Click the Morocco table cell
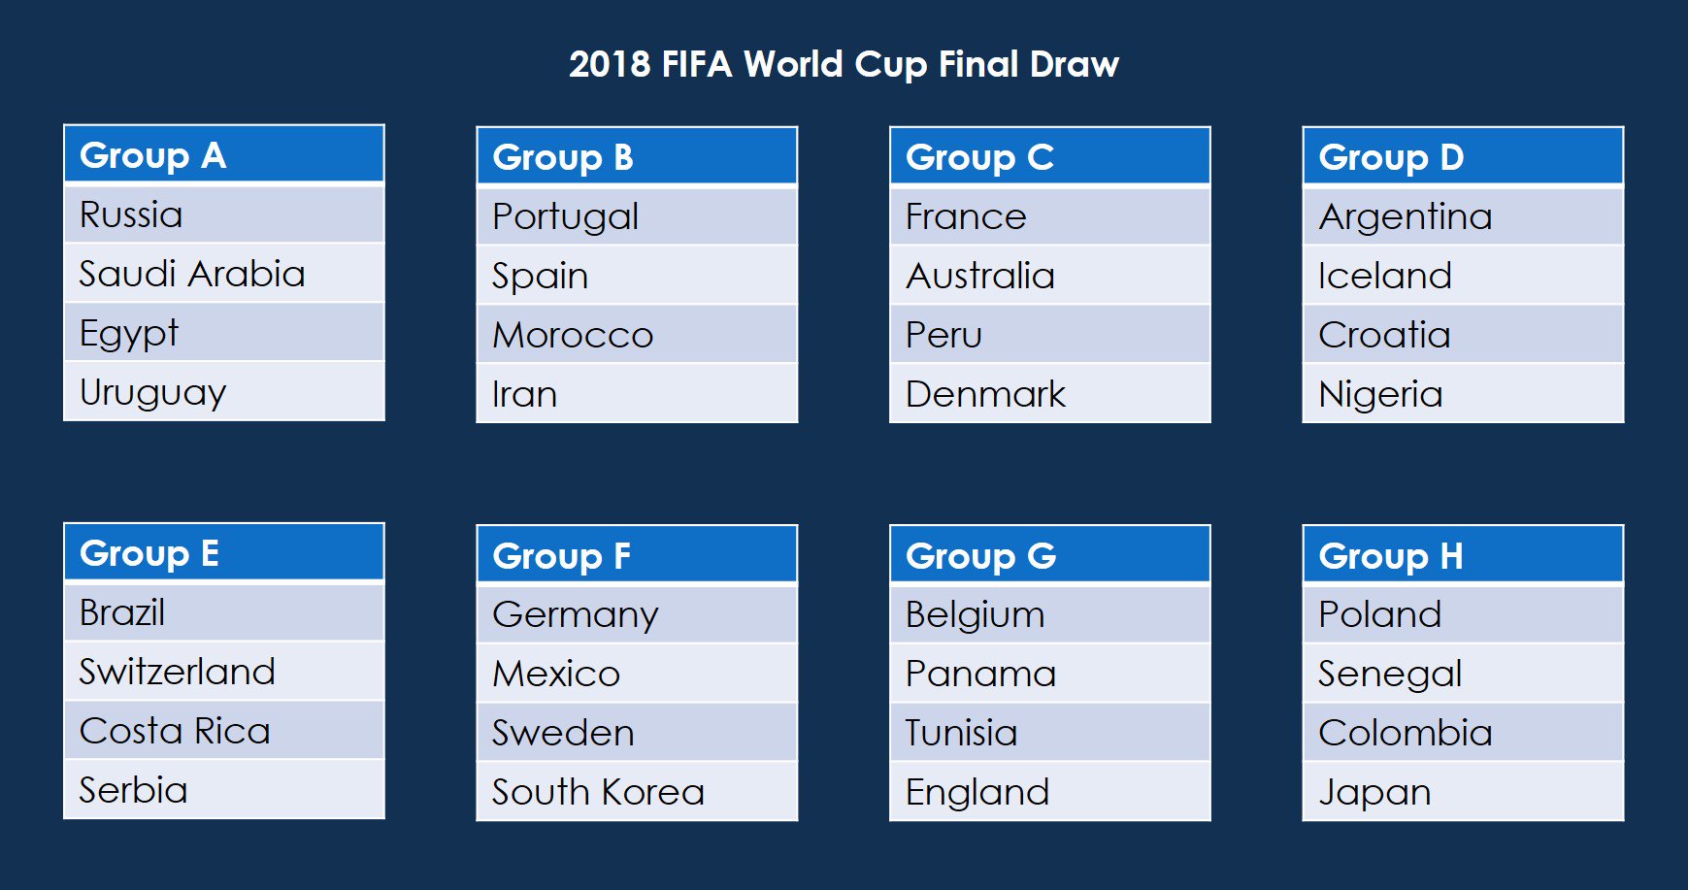1688x890 pixels. pos(636,335)
